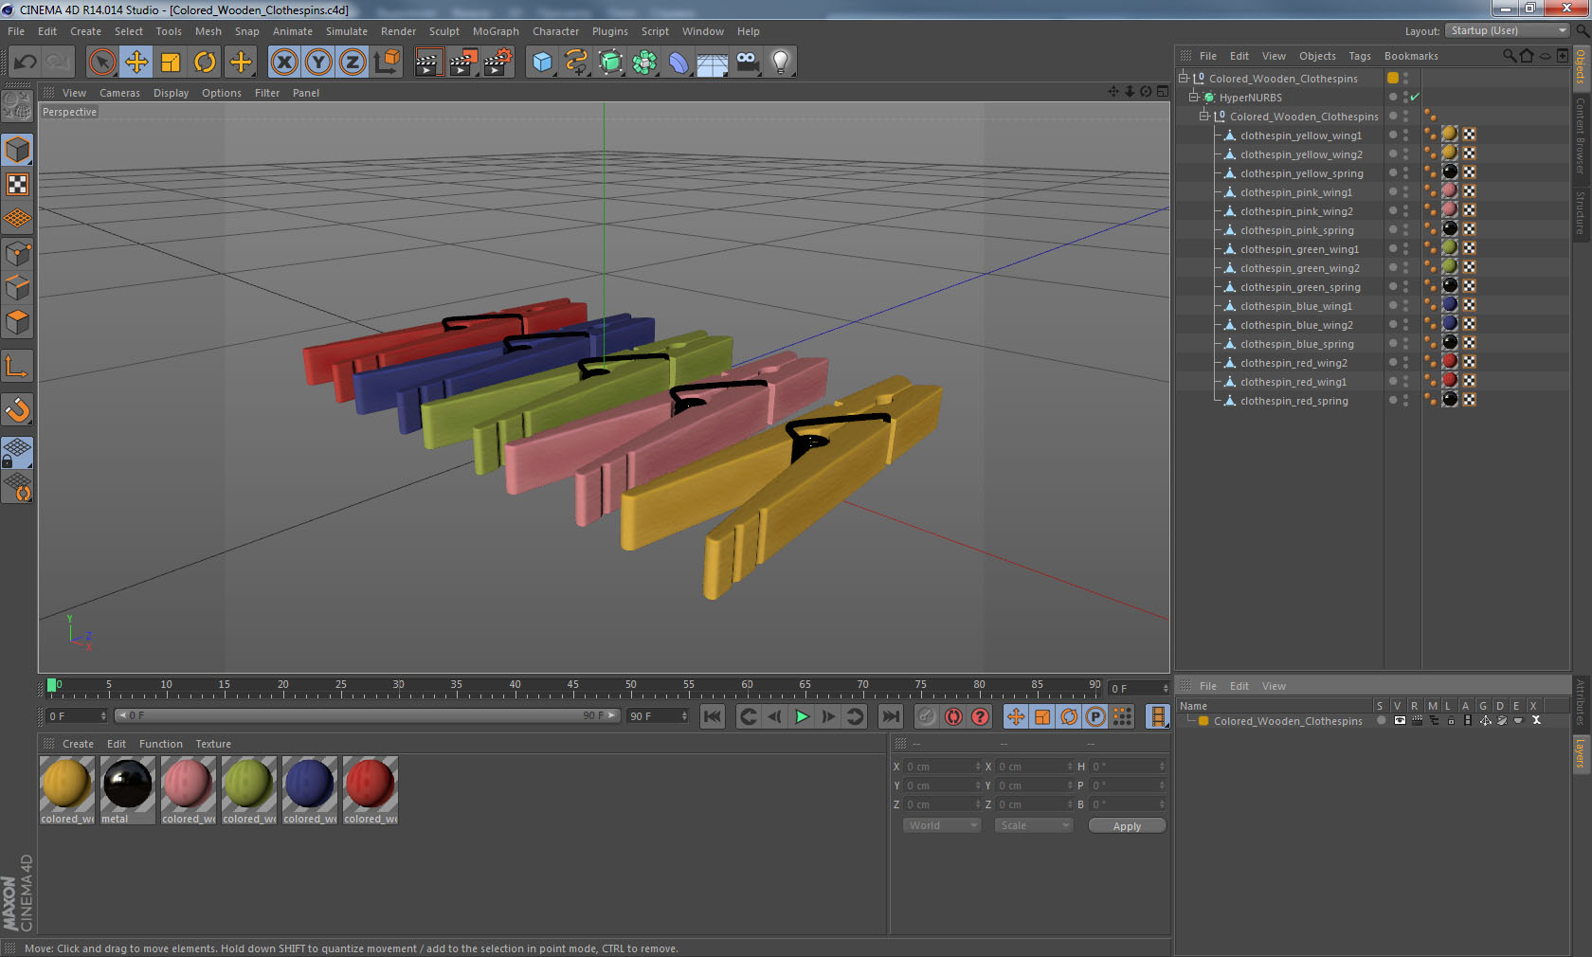1592x957 pixels.
Task: Click the Apply button
Action: (x=1127, y=826)
